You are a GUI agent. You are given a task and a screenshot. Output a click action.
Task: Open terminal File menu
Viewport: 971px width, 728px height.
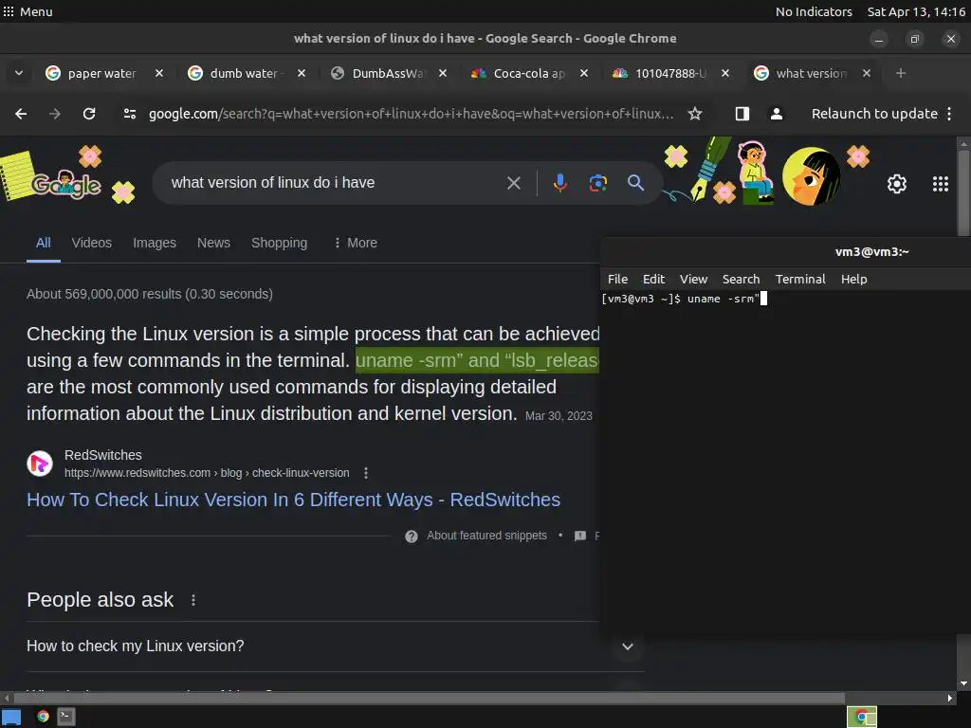[617, 280]
